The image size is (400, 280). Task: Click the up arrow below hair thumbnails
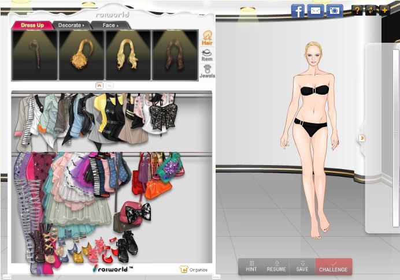tap(99, 85)
